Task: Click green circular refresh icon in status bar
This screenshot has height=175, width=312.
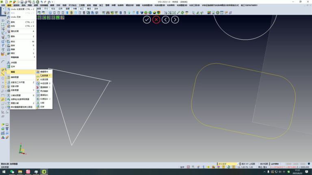Action: [229, 167]
